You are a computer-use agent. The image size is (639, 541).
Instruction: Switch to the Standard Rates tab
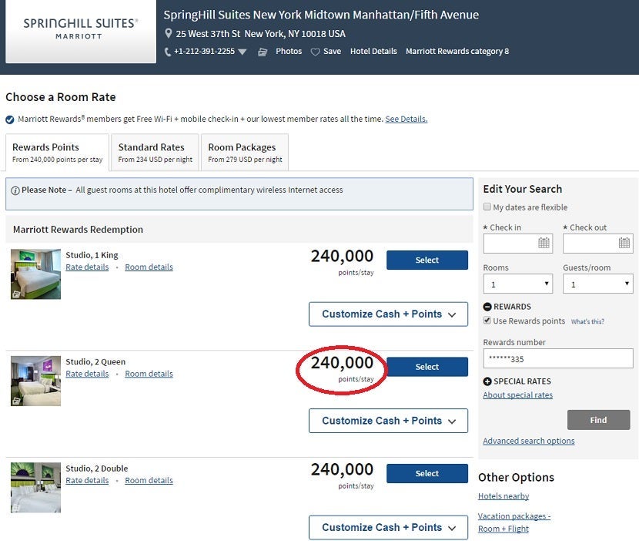click(x=155, y=152)
